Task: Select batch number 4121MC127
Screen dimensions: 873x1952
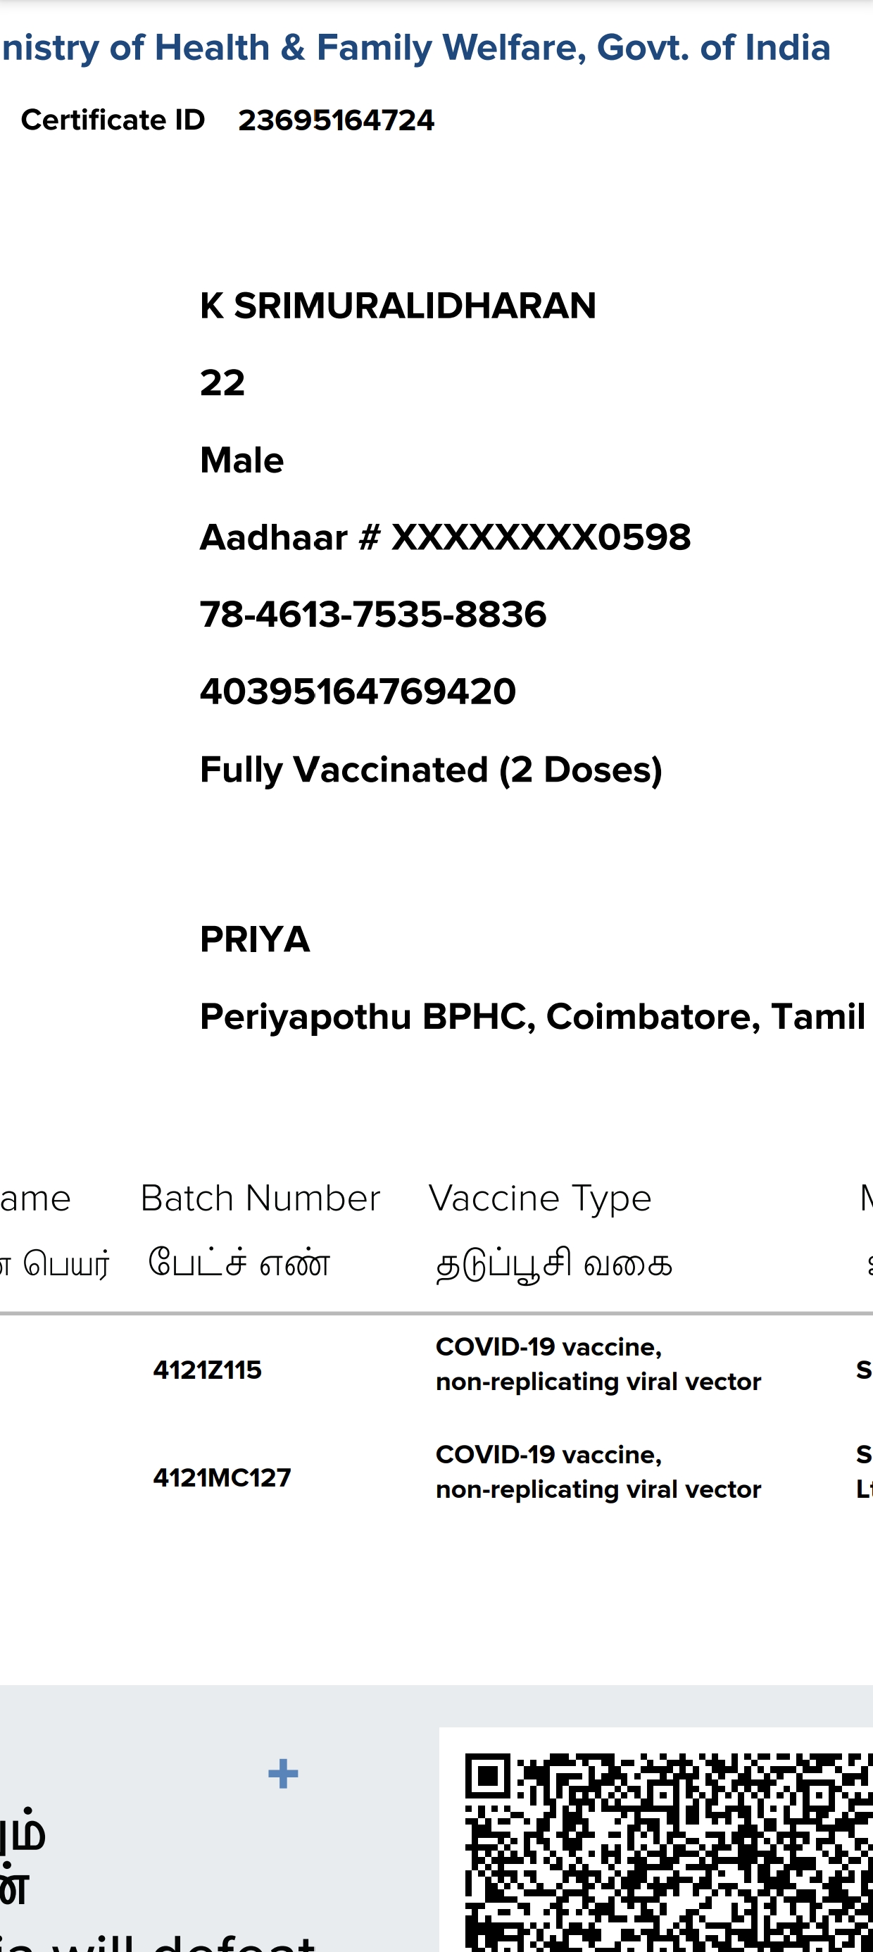Action: click(221, 1477)
